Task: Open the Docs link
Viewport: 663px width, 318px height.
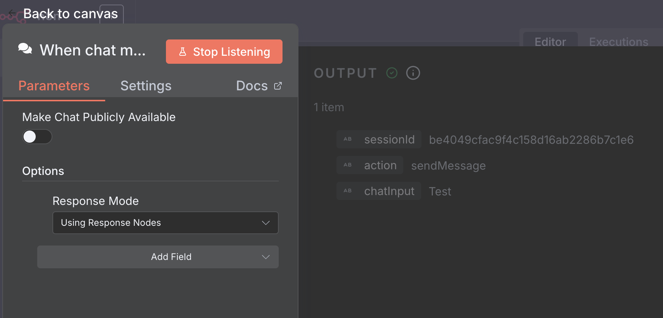Action: pyautogui.click(x=252, y=86)
